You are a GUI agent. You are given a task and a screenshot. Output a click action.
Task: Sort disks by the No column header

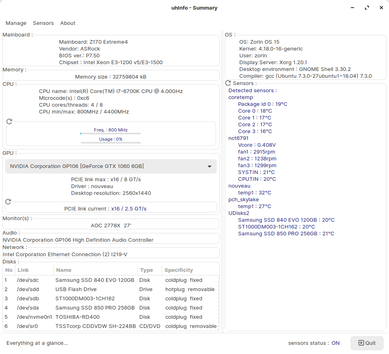click(9, 270)
